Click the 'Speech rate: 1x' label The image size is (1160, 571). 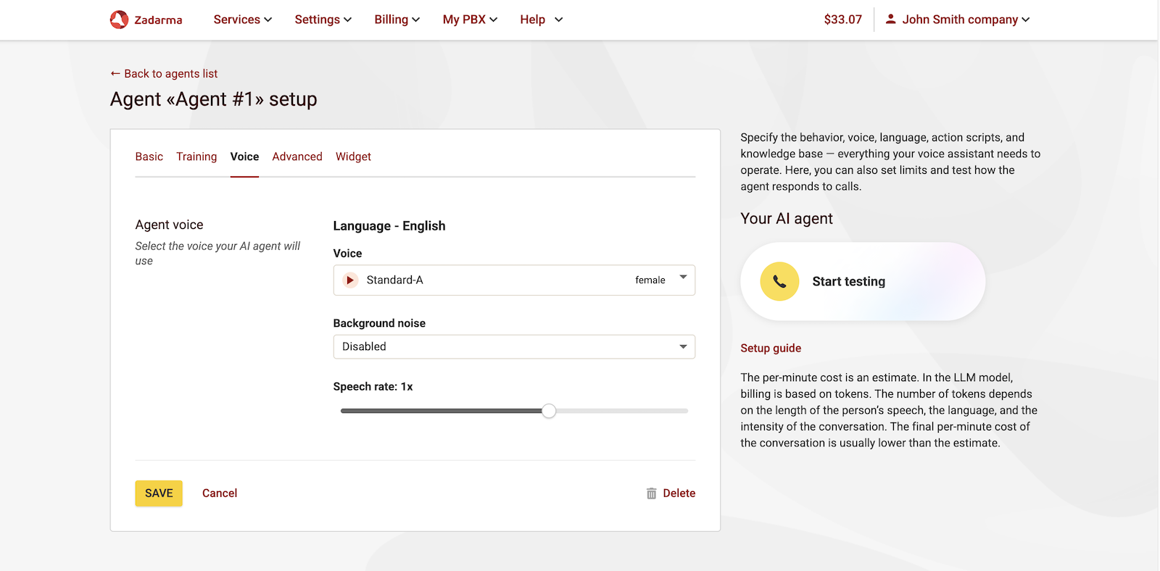click(x=373, y=387)
